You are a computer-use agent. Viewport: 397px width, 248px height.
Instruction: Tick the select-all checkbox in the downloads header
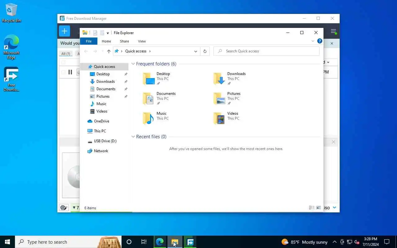[x=63, y=62]
